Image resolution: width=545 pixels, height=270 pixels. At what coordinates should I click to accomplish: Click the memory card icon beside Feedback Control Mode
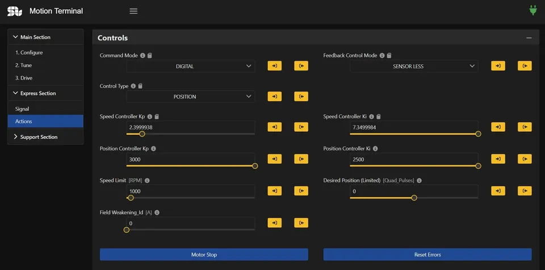389,55
